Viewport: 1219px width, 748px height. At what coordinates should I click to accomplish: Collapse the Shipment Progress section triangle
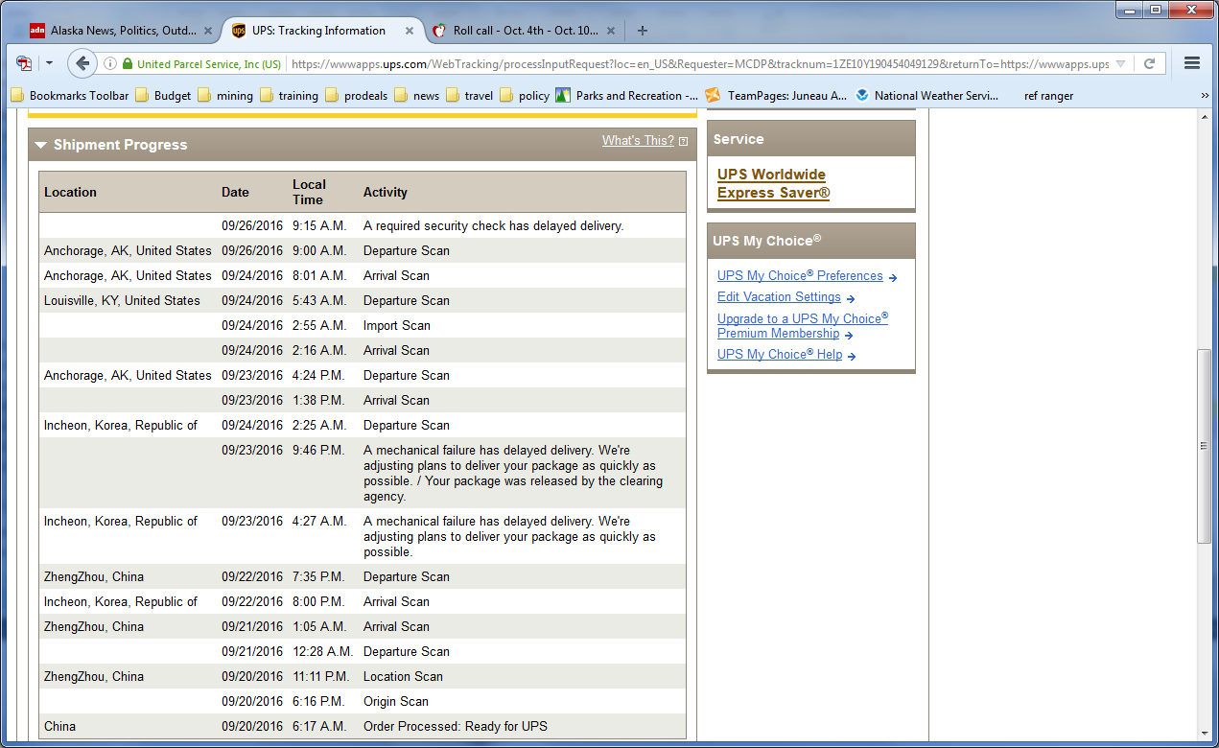click(41, 146)
